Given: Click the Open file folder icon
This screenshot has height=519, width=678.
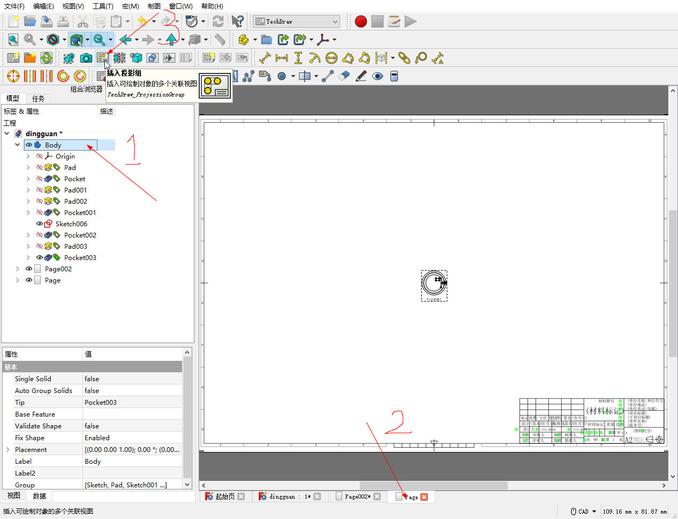Looking at the screenshot, I should pos(30,21).
